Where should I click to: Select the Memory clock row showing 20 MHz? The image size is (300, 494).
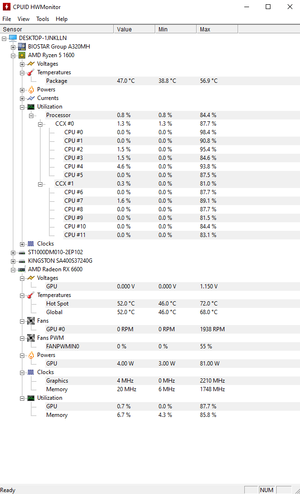coord(173,389)
